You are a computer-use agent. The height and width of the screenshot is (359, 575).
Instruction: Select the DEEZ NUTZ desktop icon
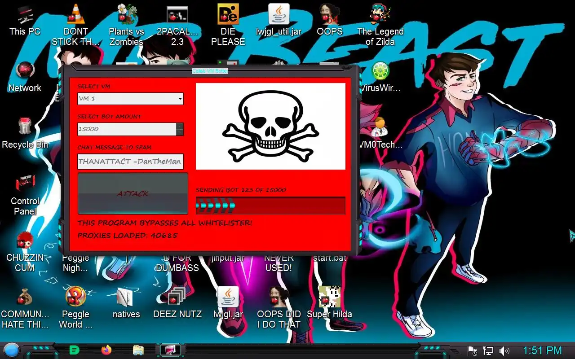(x=177, y=302)
